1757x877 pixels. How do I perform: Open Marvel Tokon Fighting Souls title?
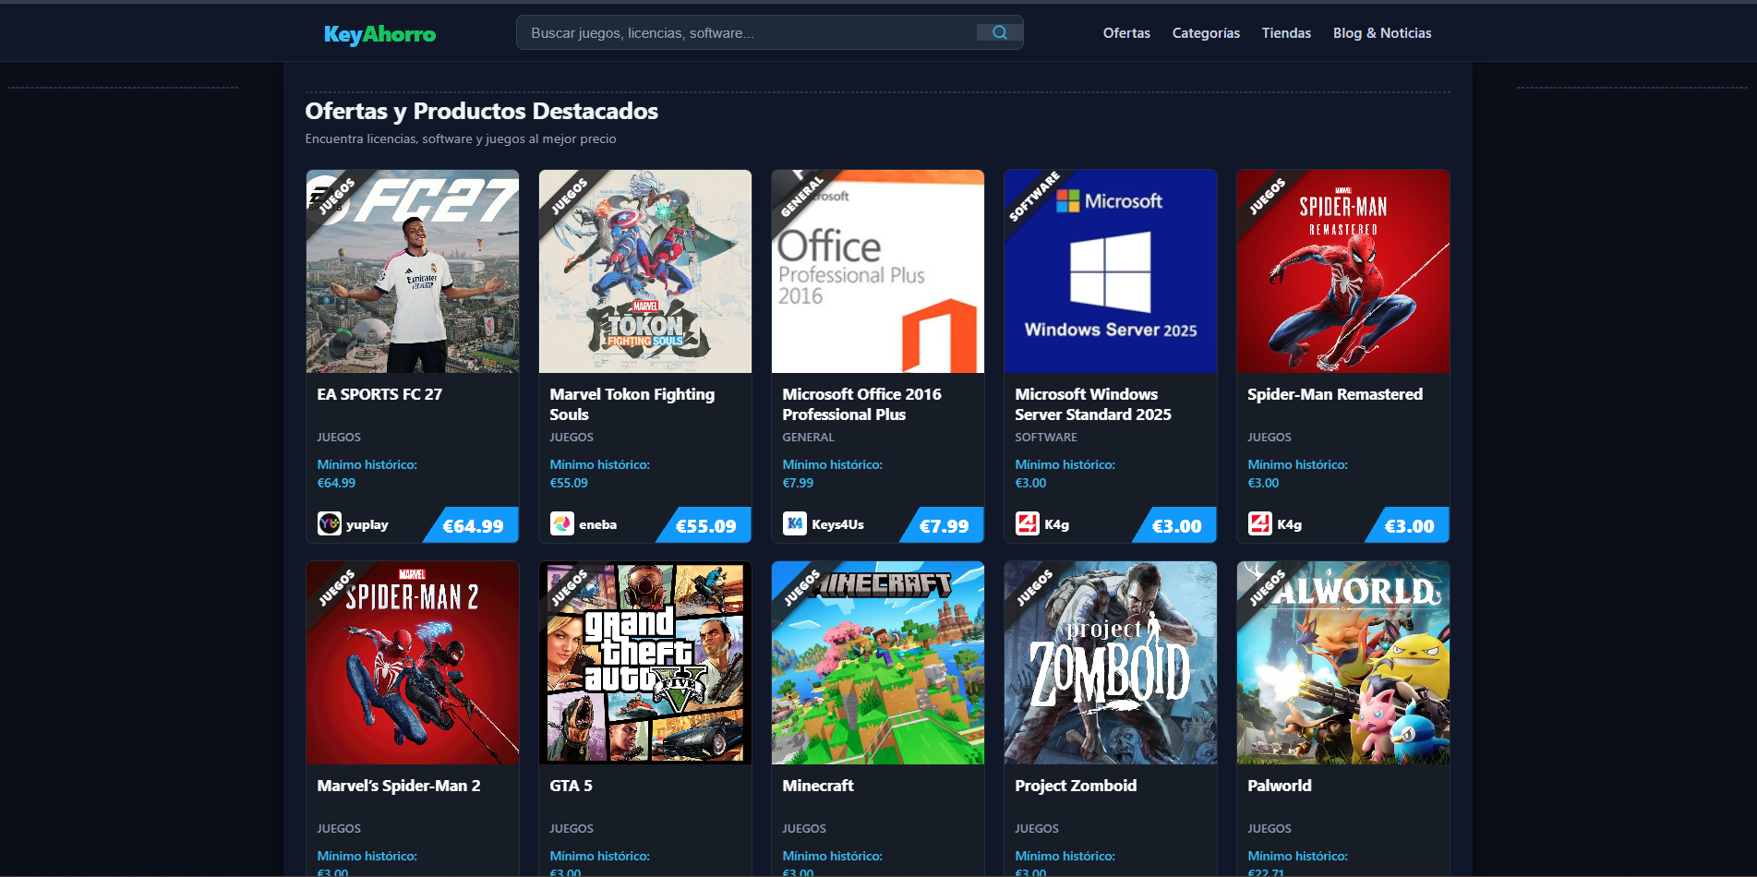coord(632,404)
